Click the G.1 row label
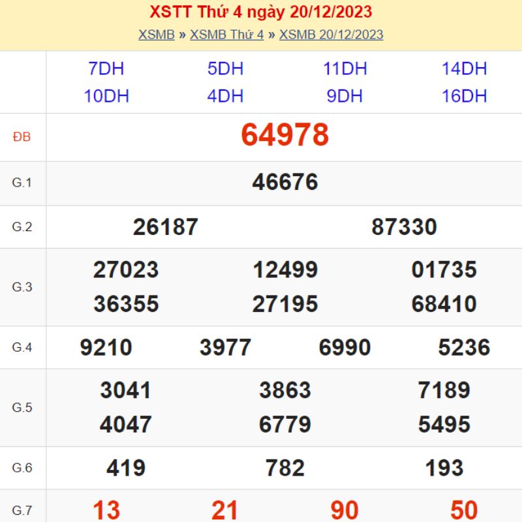Viewport: 522px width, 522px height. pos(22,183)
